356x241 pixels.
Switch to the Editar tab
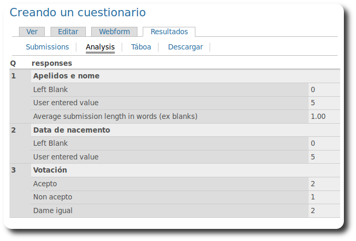click(68, 32)
